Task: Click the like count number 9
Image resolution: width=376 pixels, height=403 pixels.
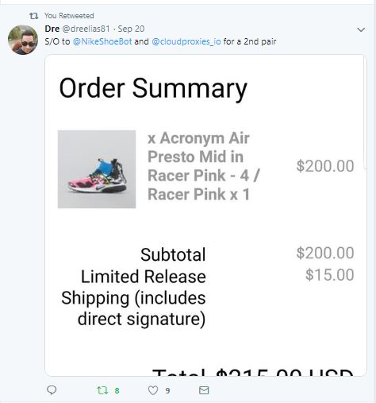Action: pos(167,390)
